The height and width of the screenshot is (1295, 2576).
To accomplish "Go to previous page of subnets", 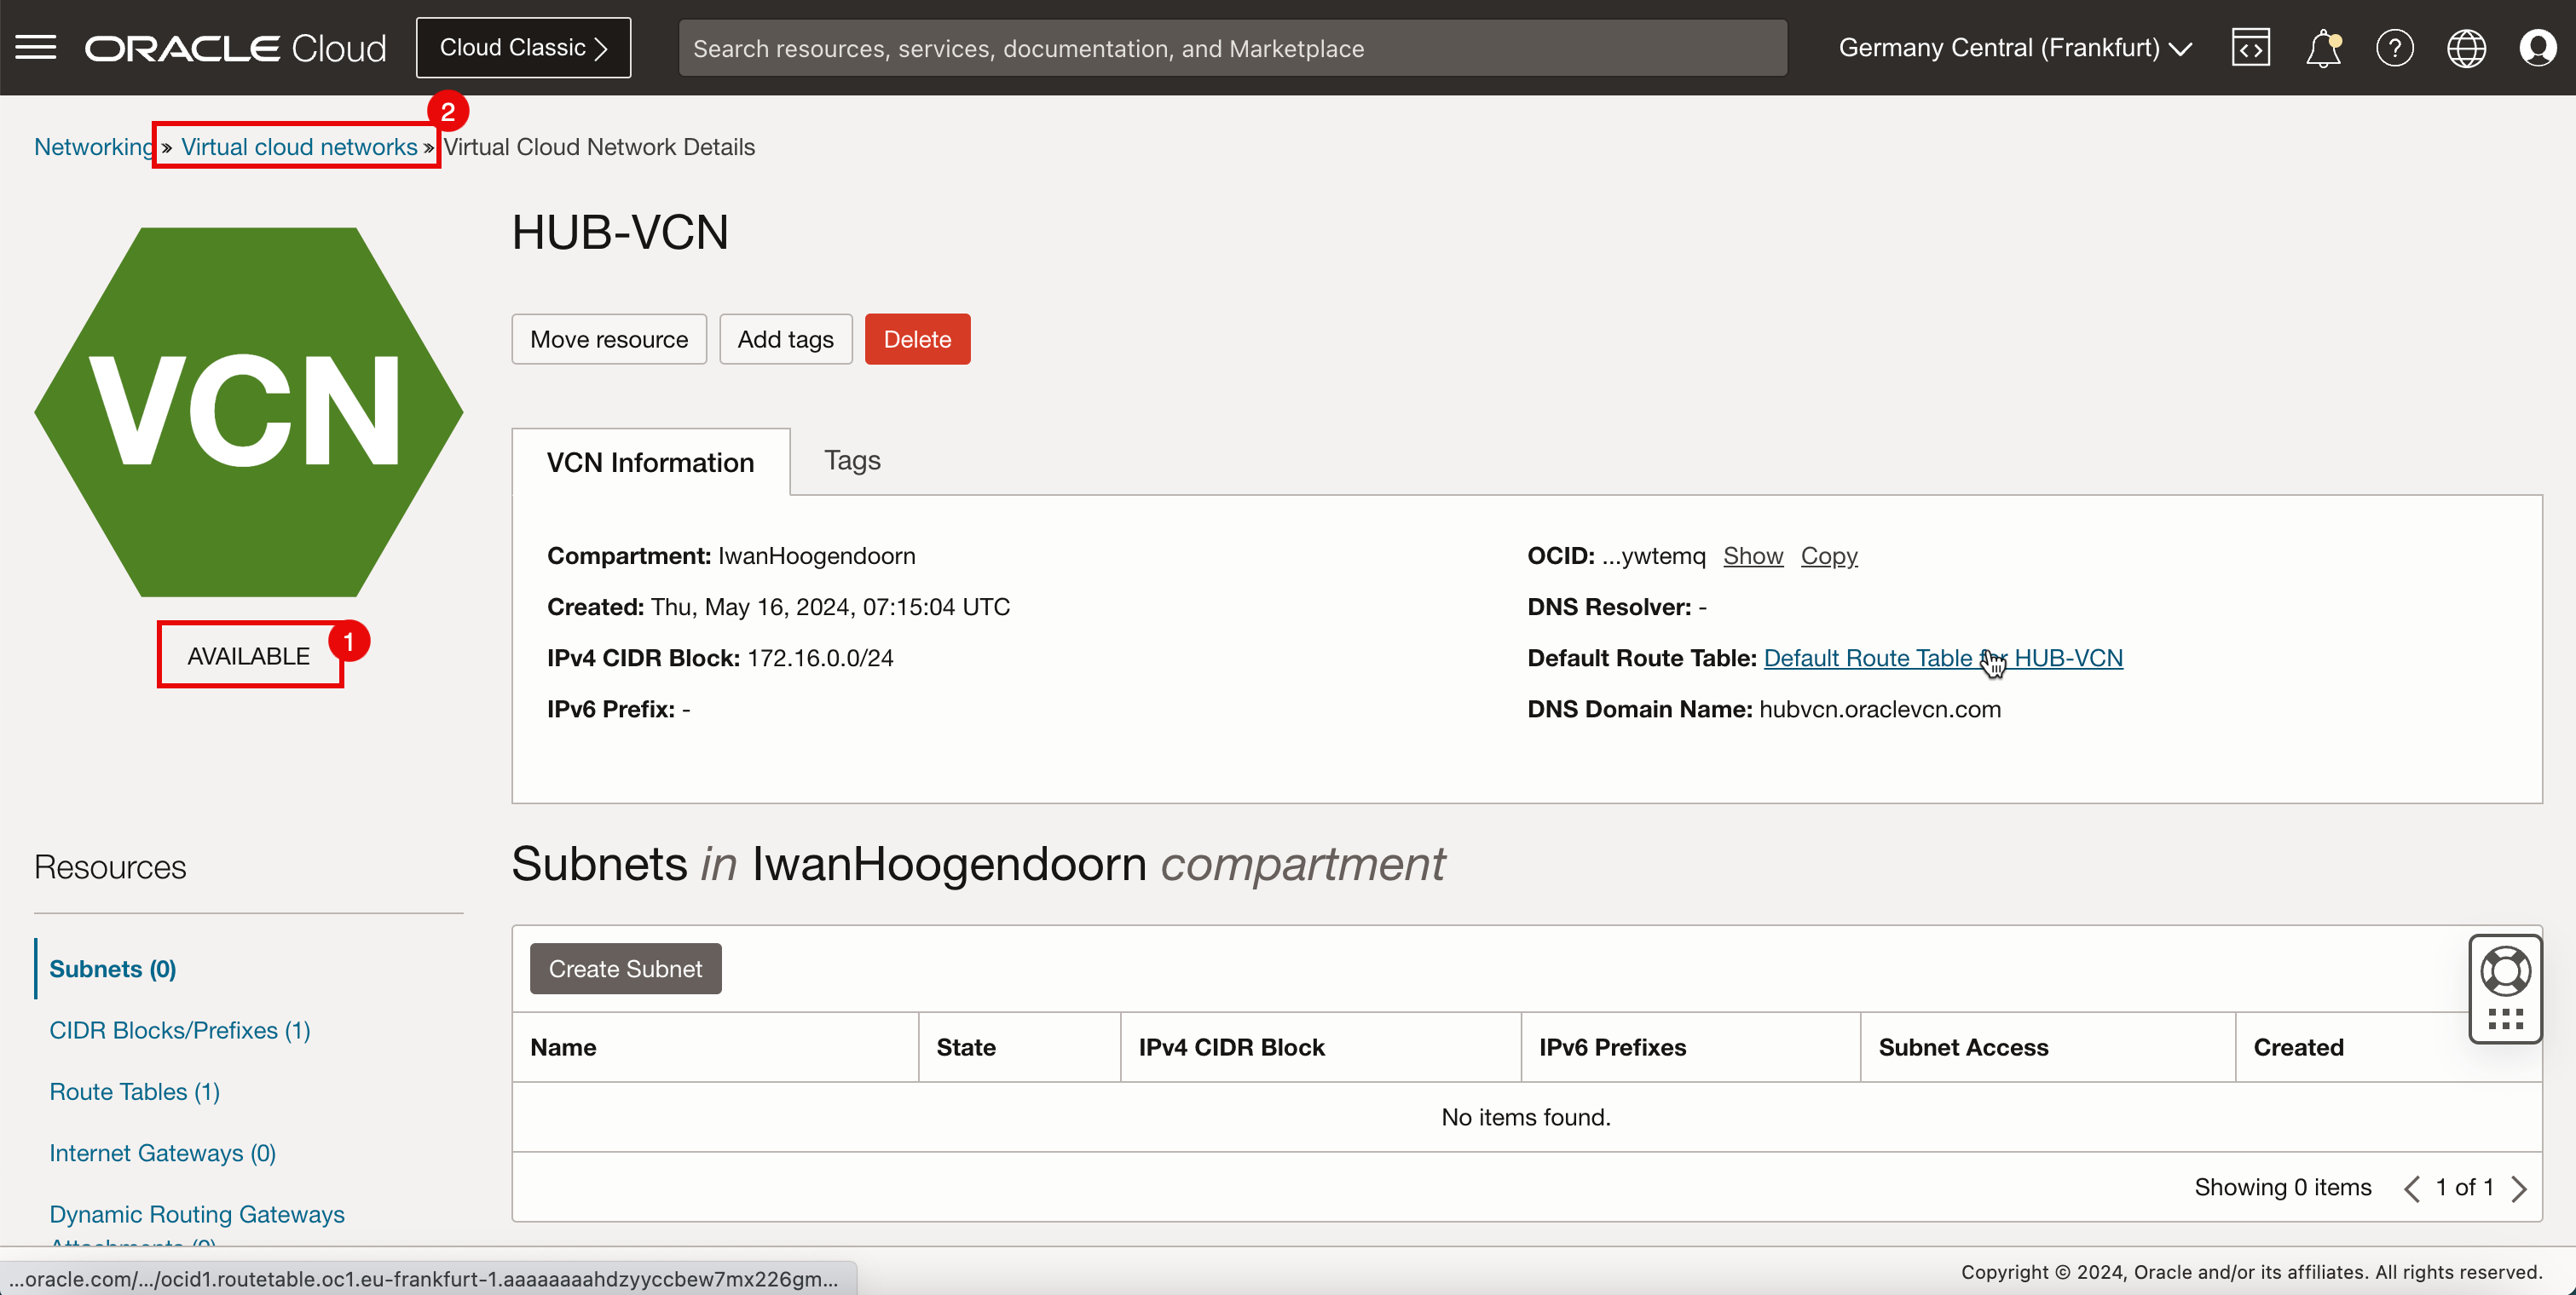I will 2412,1189.
